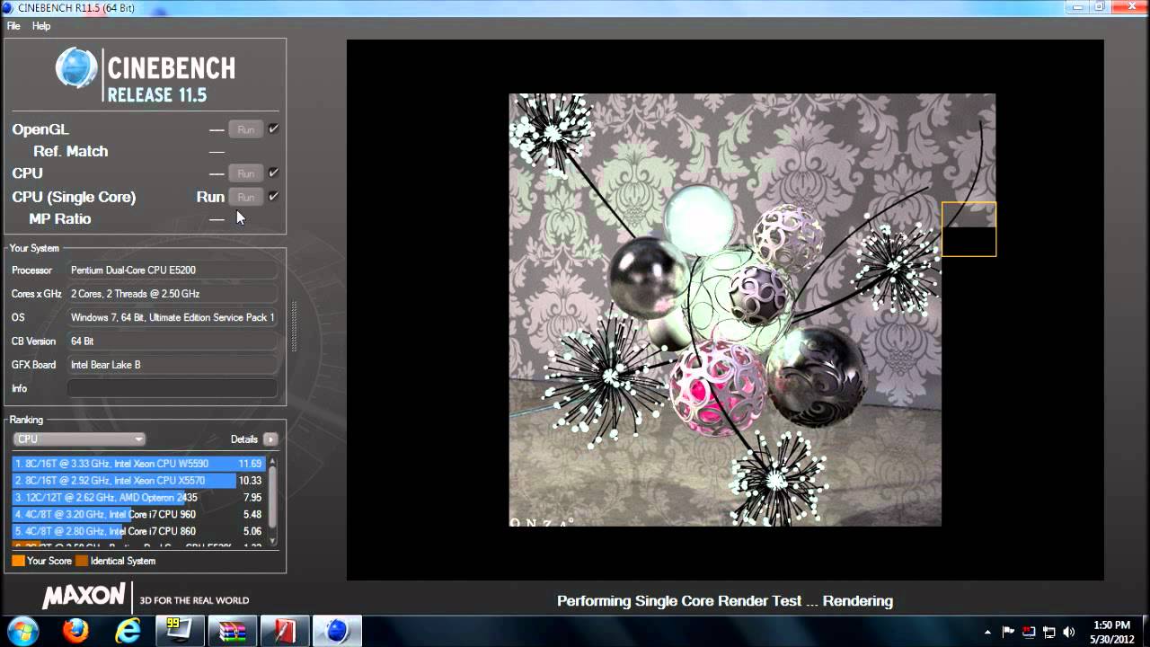
Task: Click the OS field Windows 7 64 Bit
Action: click(x=172, y=317)
